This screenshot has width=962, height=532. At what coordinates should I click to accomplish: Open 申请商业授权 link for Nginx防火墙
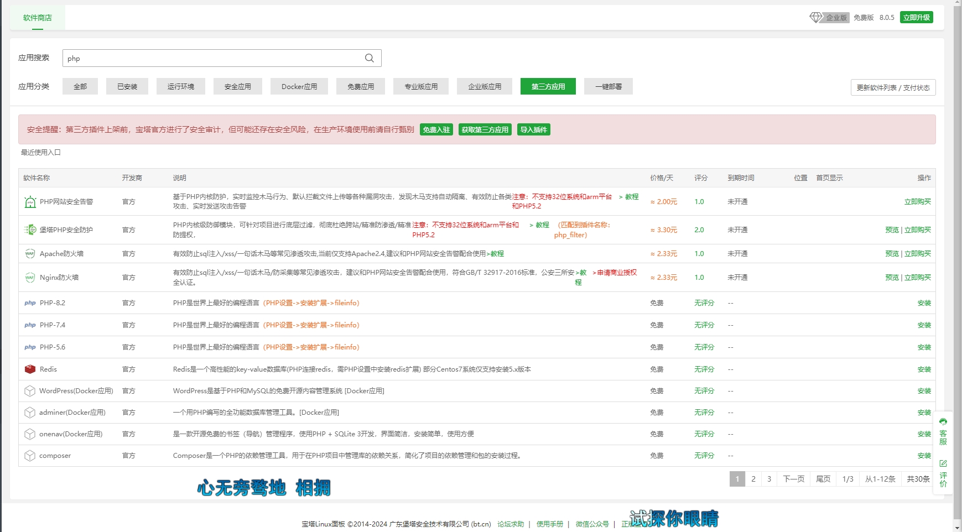coord(615,273)
